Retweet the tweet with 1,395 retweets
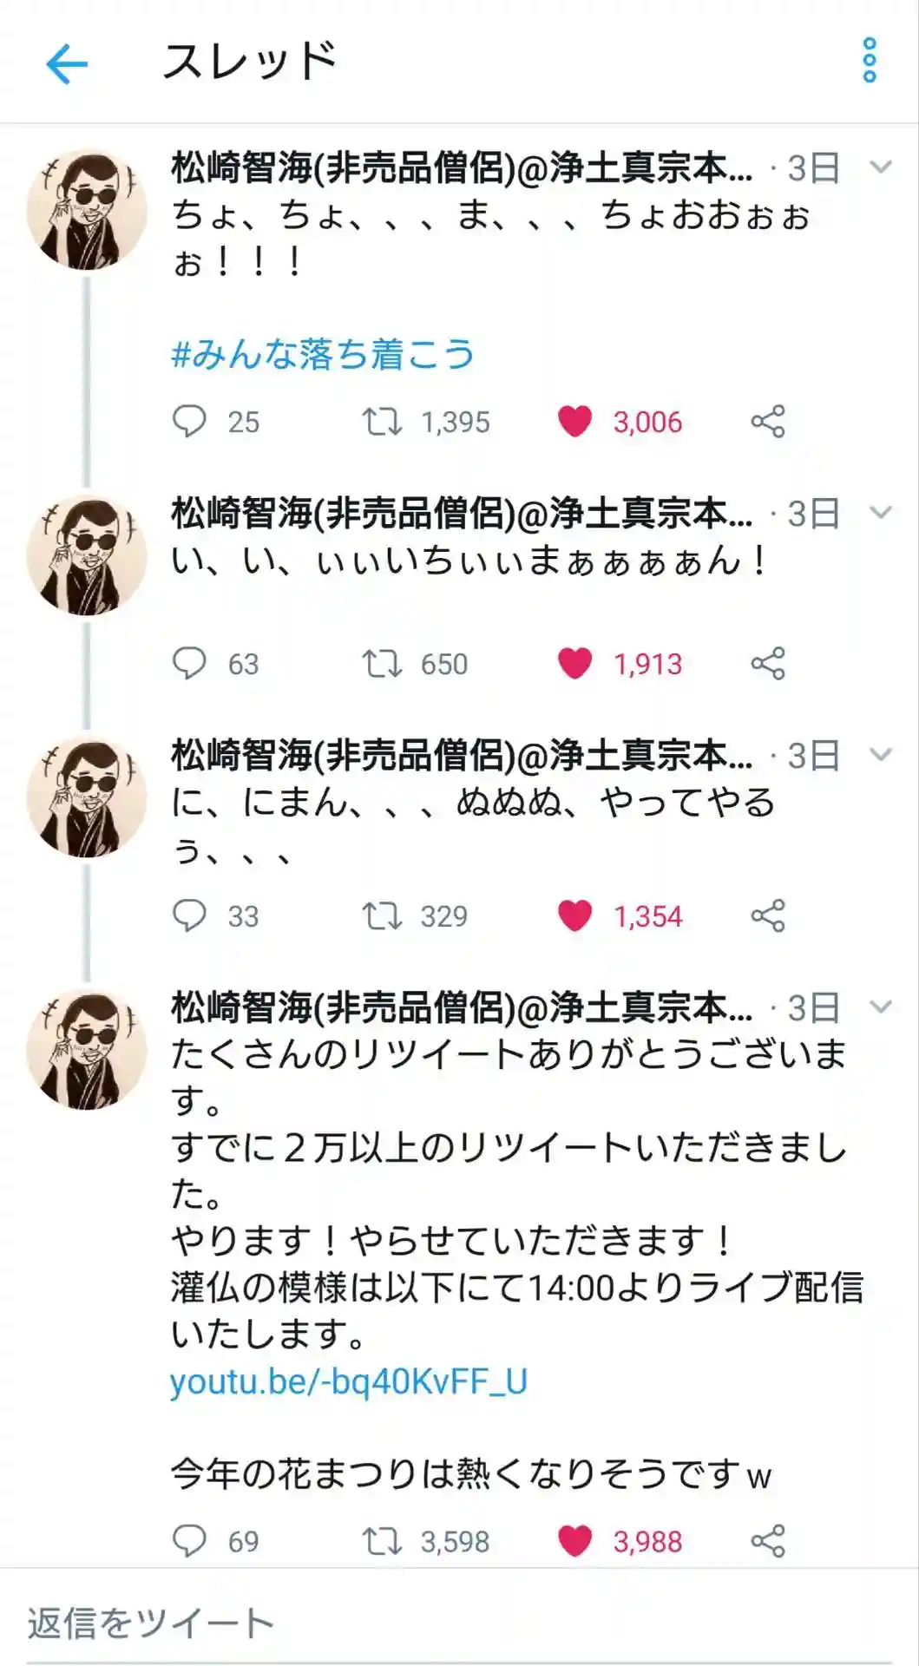This screenshot has height=1666, width=919. [382, 422]
